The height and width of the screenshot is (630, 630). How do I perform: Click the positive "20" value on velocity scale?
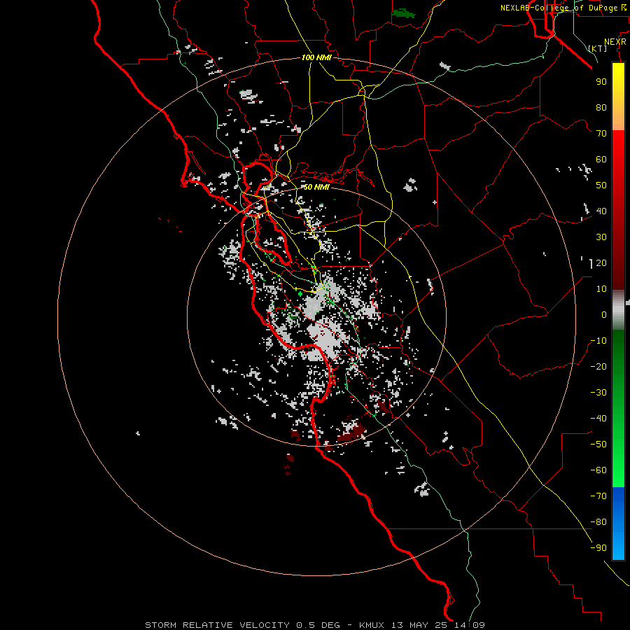[601, 263]
